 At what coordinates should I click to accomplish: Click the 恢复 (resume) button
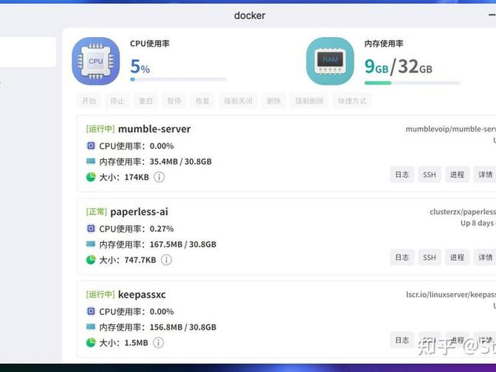pos(203,101)
